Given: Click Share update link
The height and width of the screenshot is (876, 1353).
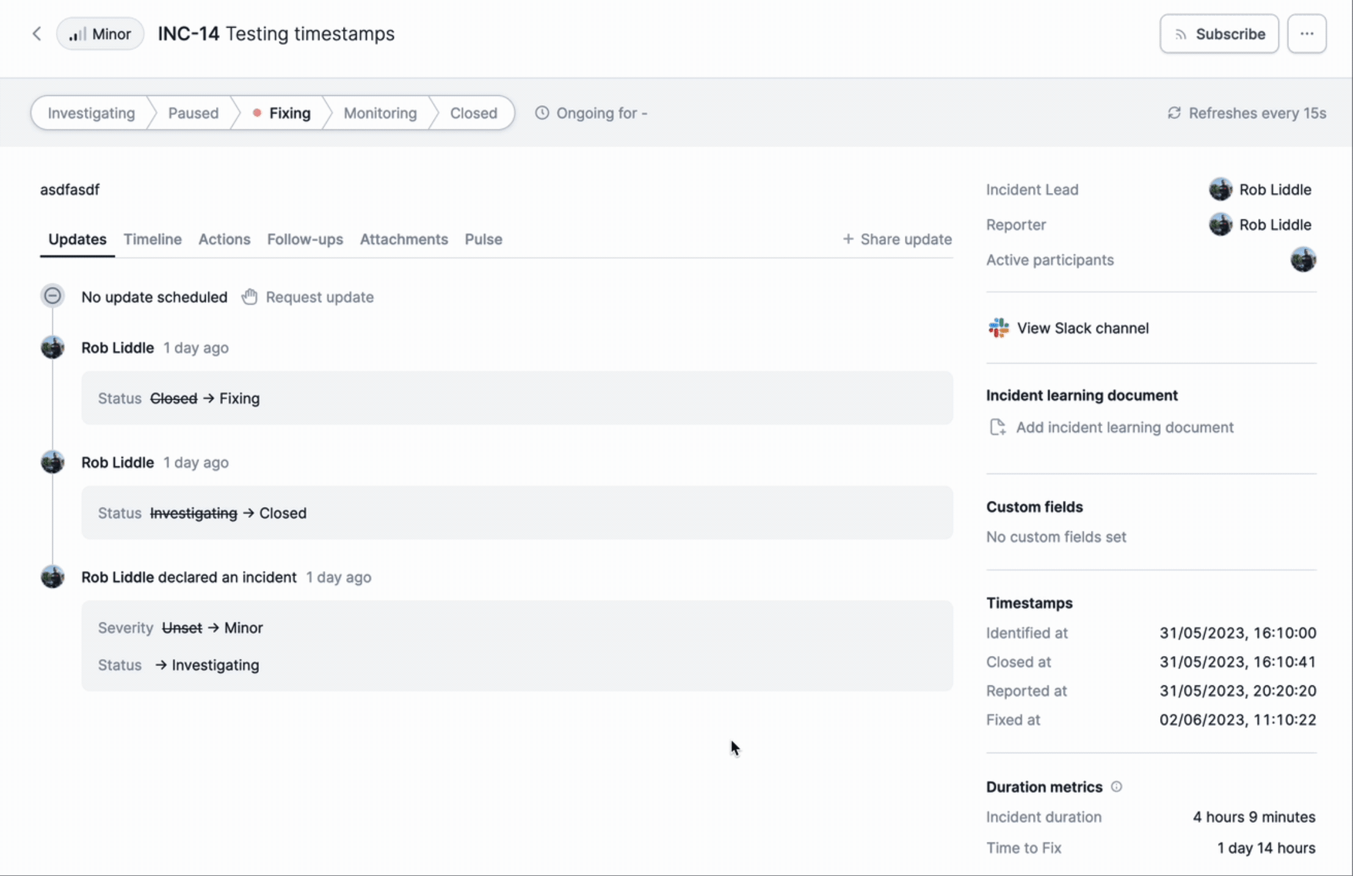Looking at the screenshot, I should [x=897, y=239].
